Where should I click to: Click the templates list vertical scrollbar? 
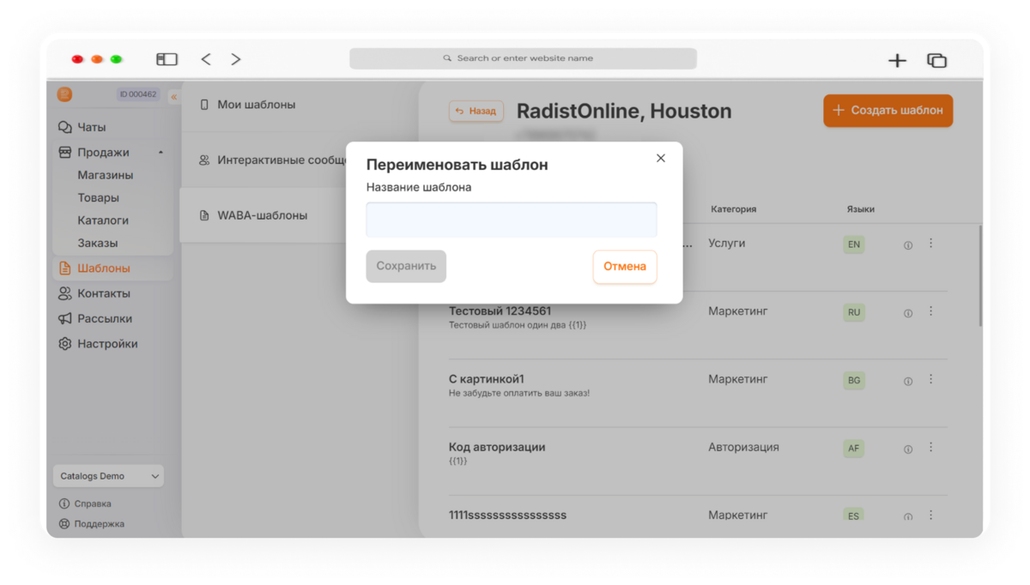tap(980, 274)
